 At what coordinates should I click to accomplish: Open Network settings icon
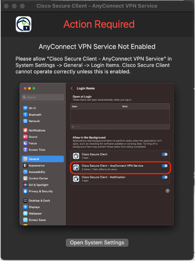(25, 121)
